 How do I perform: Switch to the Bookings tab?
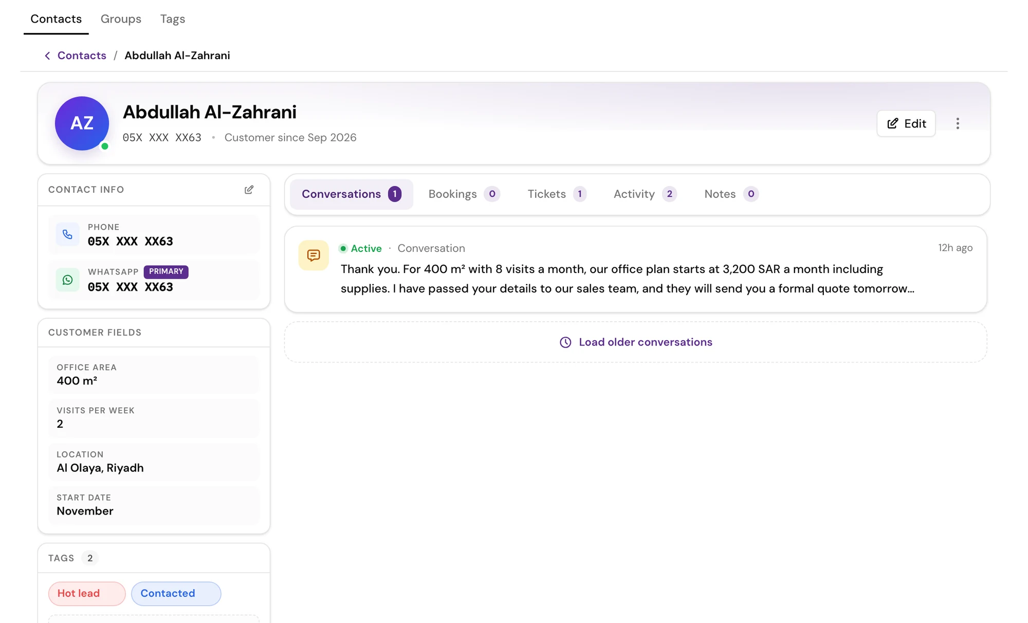[x=464, y=194]
